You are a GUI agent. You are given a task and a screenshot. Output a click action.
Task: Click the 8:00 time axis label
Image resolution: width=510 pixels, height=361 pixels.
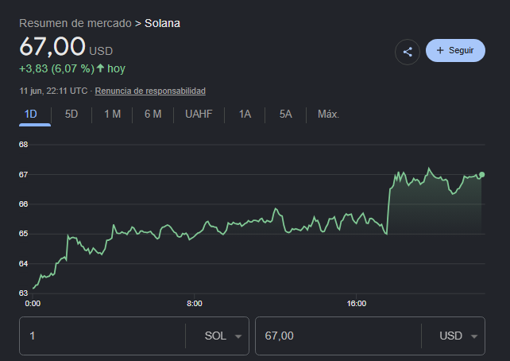(x=194, y=304)
